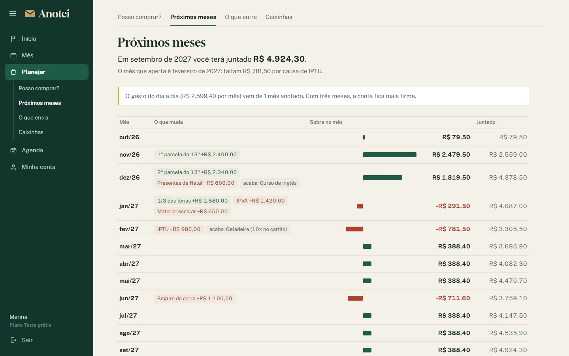Open Agenda in the sidebar
569x356 pixels.
(47, 150)
